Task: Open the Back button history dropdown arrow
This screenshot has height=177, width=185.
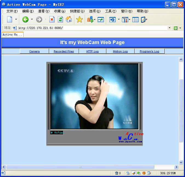Action: coord(32,19)
